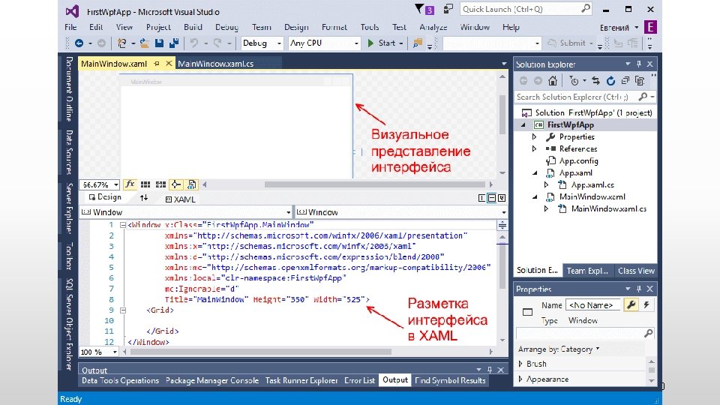Open the Team Expl.. tab
The height and width of the screenshot is (405, 720).
click(587, 271)
